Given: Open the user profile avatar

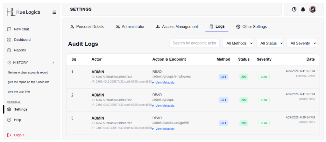Looking at the screenshot, I should [x=313, y=10].
